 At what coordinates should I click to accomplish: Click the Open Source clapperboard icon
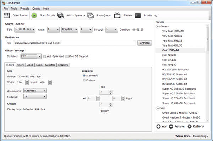pyautogui.click(x=6, y=16)
